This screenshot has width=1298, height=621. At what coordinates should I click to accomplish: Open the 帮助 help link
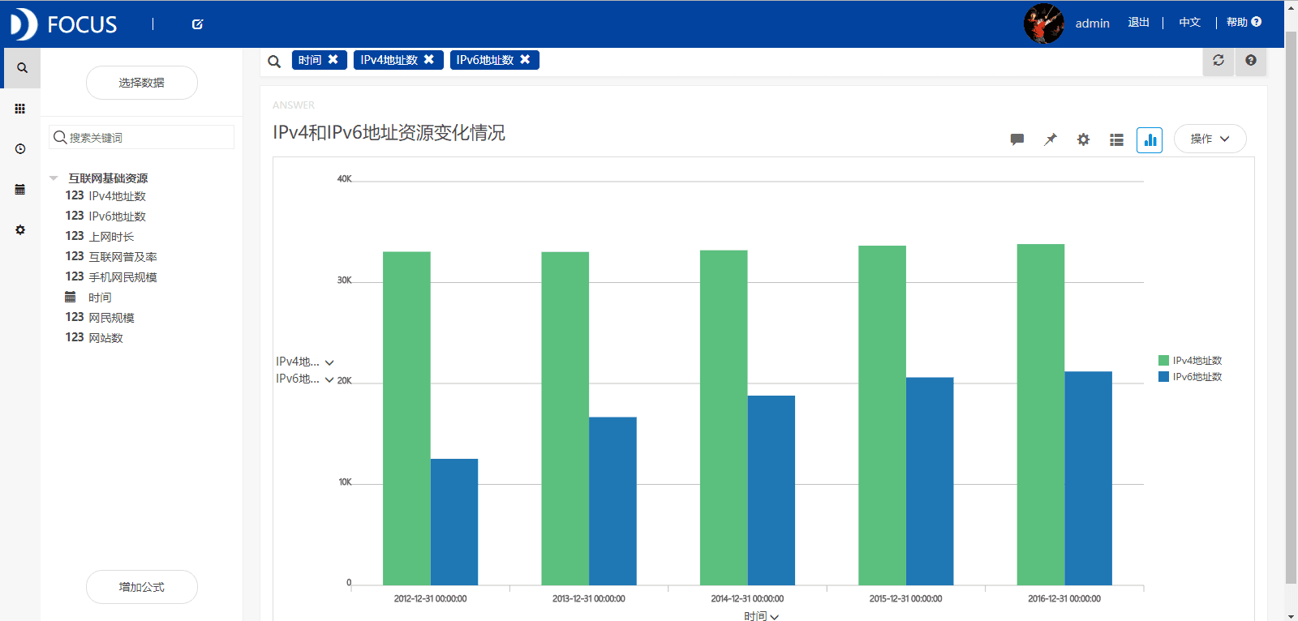click(1244, 23)
